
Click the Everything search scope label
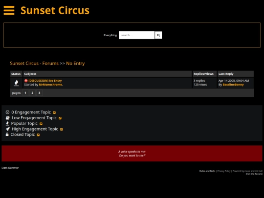coord(110,35)
